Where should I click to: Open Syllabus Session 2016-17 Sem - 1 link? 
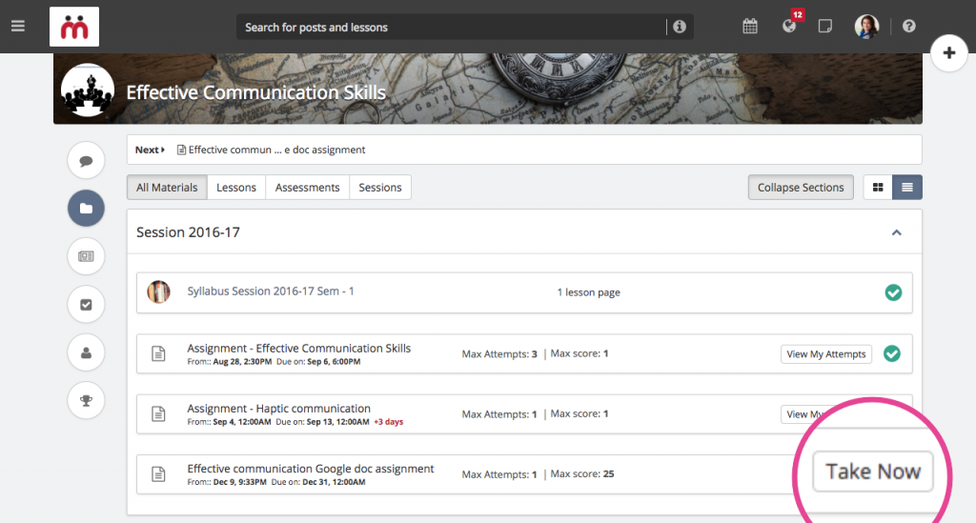[x=271, y=292]
